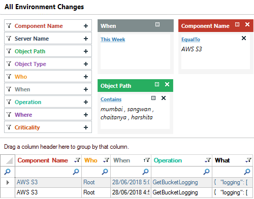Open Operation column filter dropdown
254x199 pixels.
pyautogui.click(x=208, y=160)
